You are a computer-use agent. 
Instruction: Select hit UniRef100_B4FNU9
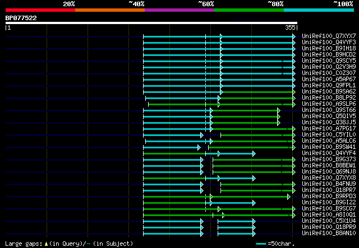click(329, 184)
